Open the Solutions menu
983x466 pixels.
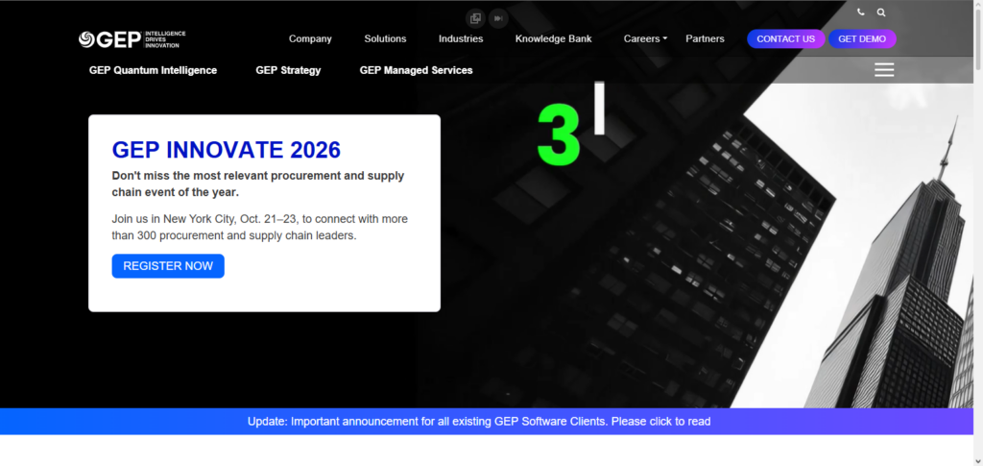(x=386, y=38)
